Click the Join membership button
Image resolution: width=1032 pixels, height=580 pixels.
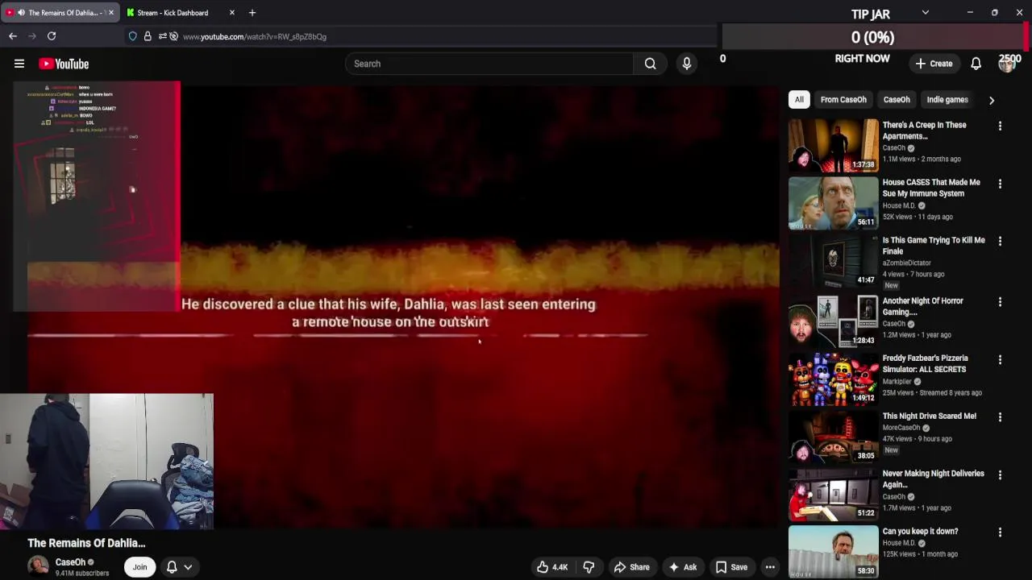[139, 567]
